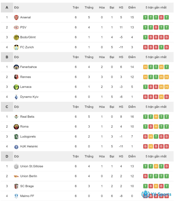
Task: Click Arsenal's red B loss badge
Action: (161, 17)
